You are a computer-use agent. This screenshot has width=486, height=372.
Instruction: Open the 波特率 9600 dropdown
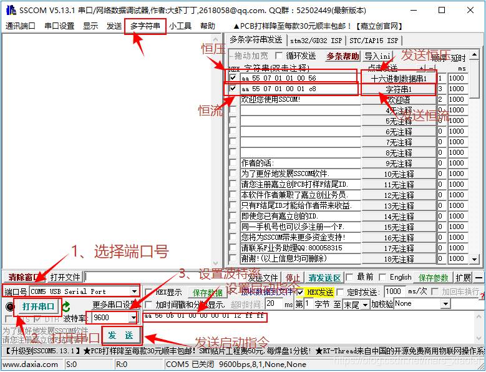point(134,318)
